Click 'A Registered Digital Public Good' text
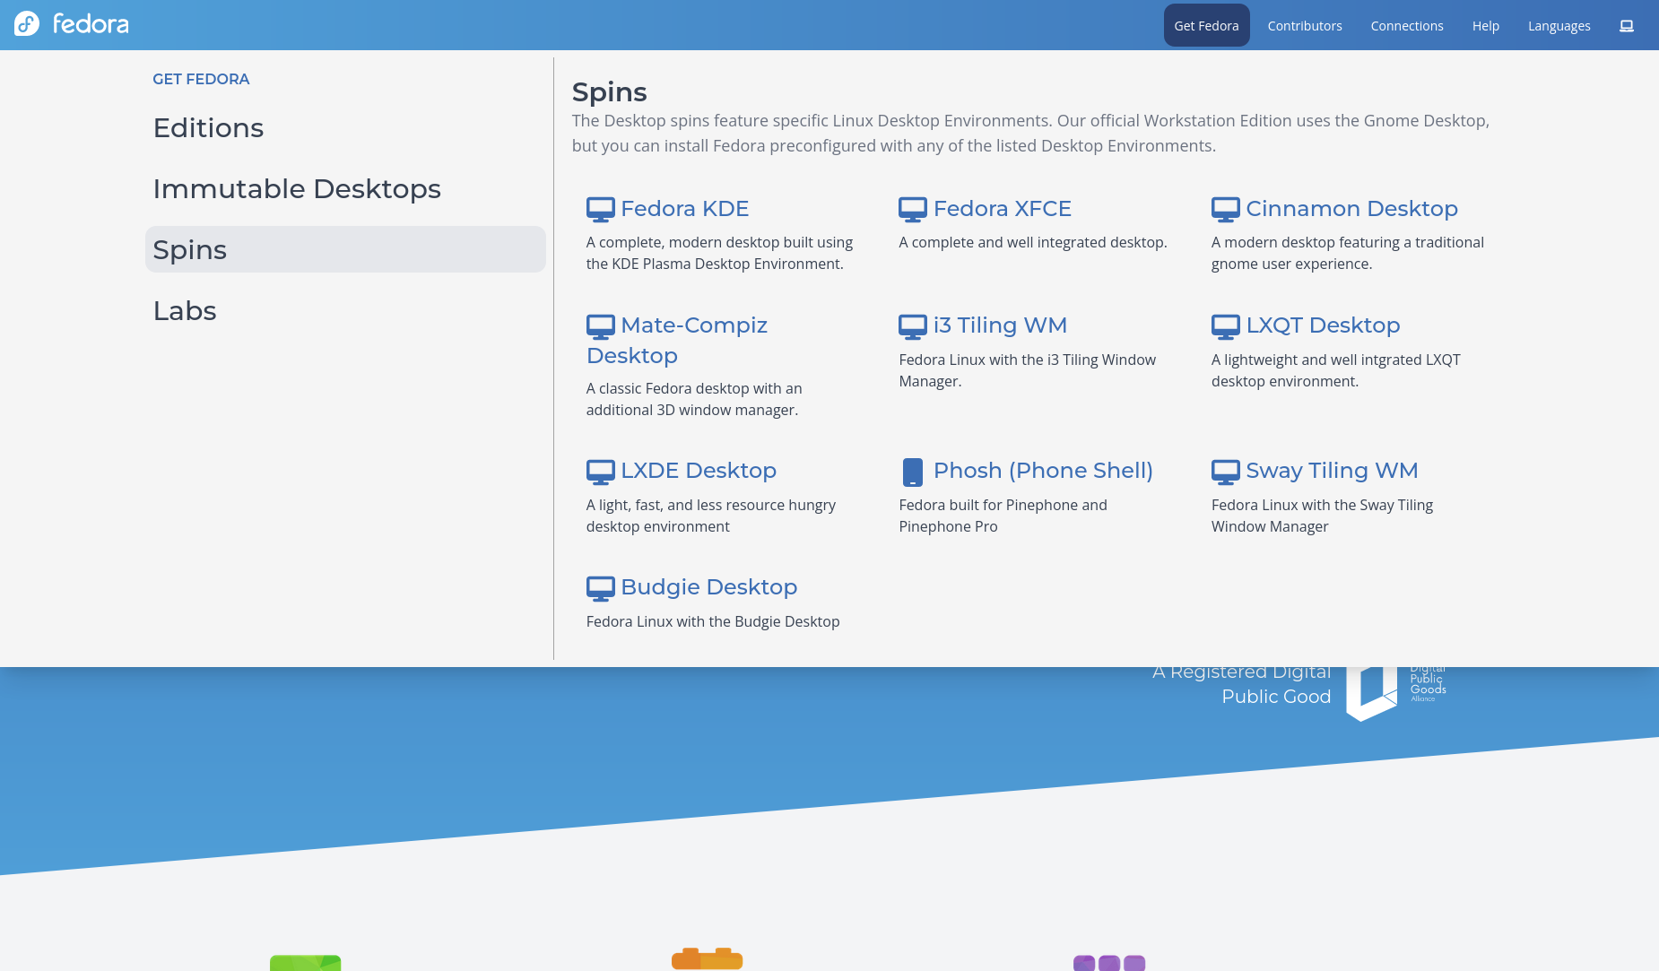This screenshot has width=1659, height=971. [1241, 684]
